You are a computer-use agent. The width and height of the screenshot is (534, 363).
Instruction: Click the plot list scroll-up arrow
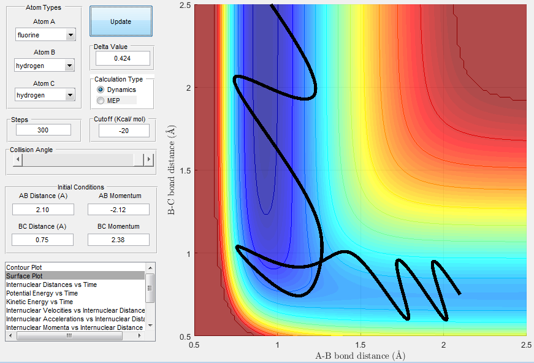(150, 269)
